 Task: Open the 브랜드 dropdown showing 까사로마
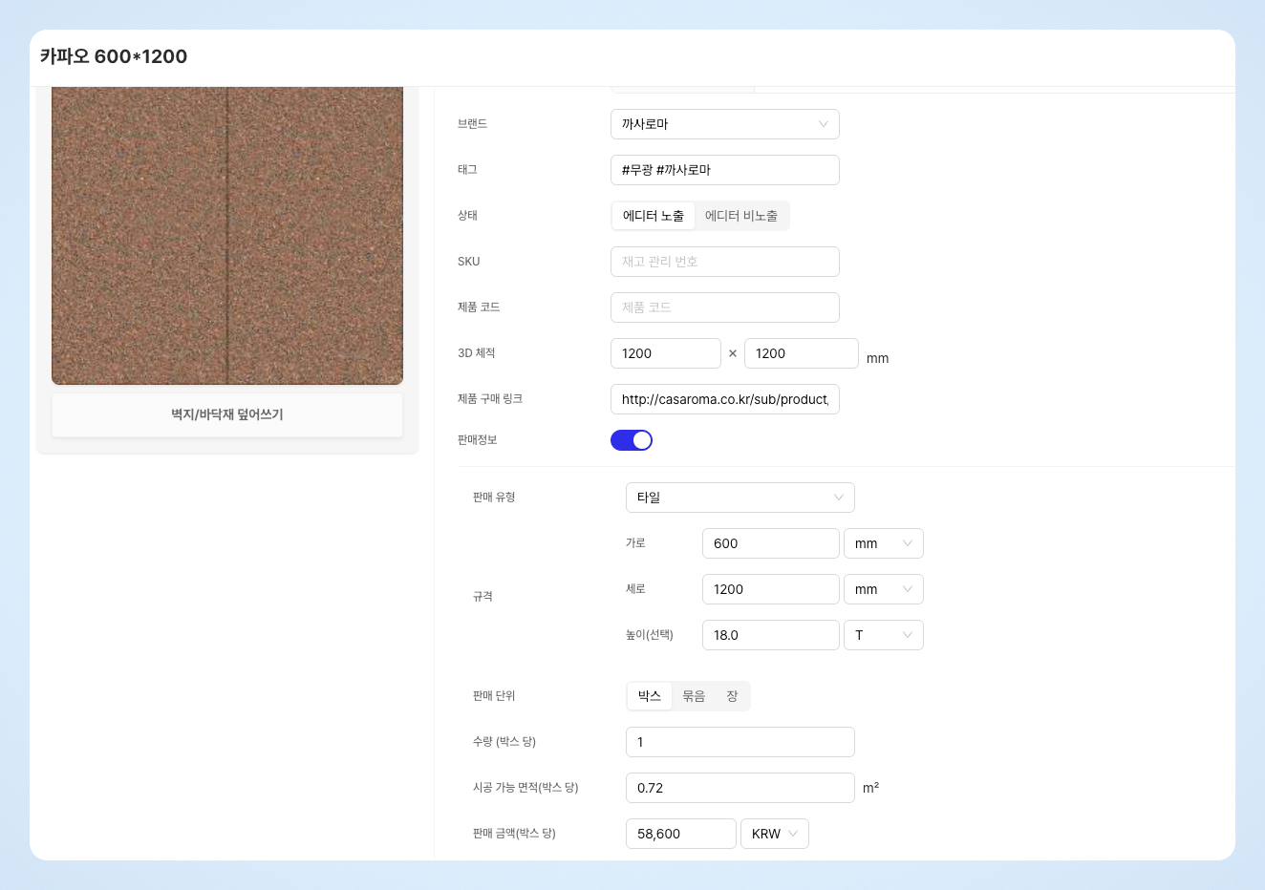[724, 124]
